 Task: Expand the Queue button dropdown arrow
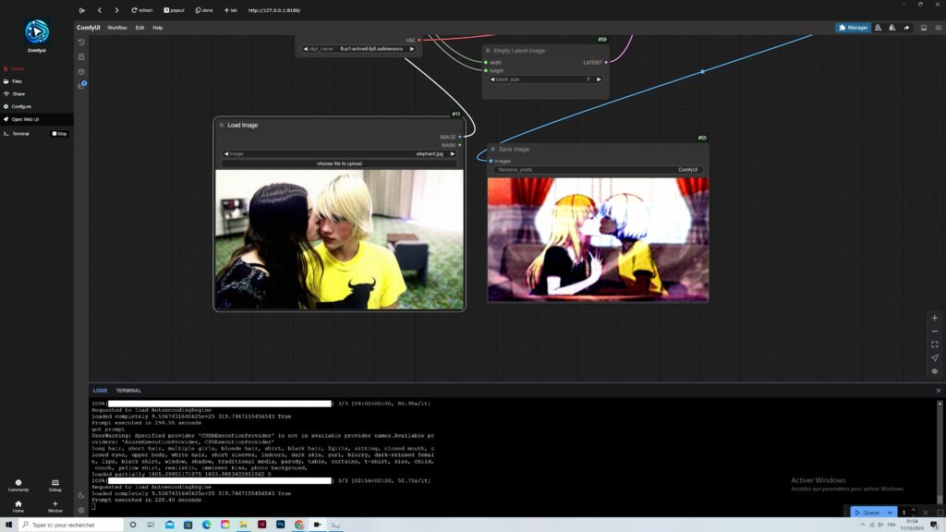click(x=890, y=513)
